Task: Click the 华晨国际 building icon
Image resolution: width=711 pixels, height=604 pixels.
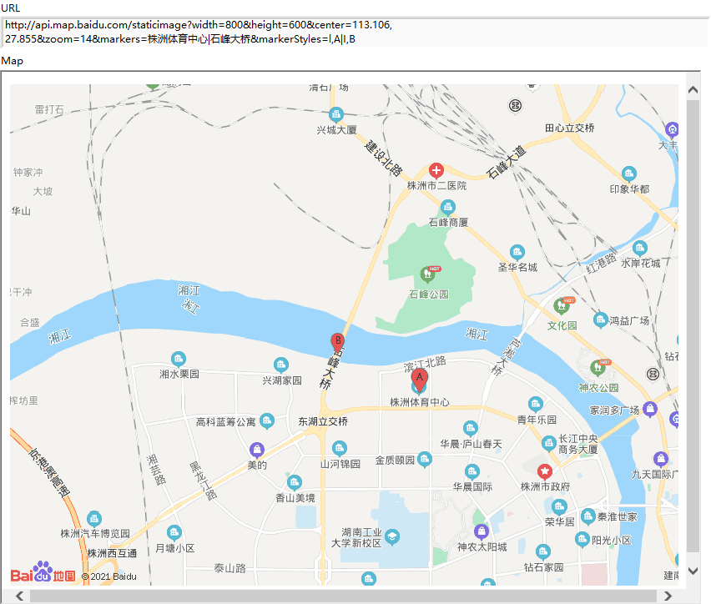Action: tap(472, 472)
